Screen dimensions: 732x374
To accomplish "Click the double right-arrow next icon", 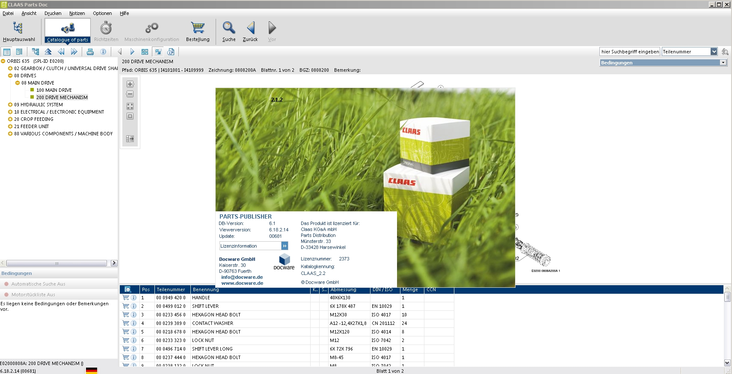I will (74, 52).
